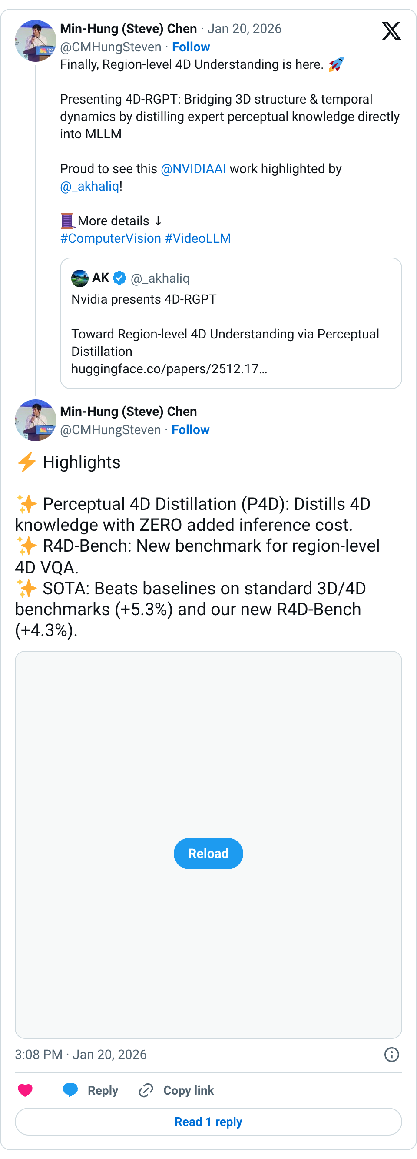Open the top author profile avatar
This screenshot has height=1159, width=417.
[36, 40]
